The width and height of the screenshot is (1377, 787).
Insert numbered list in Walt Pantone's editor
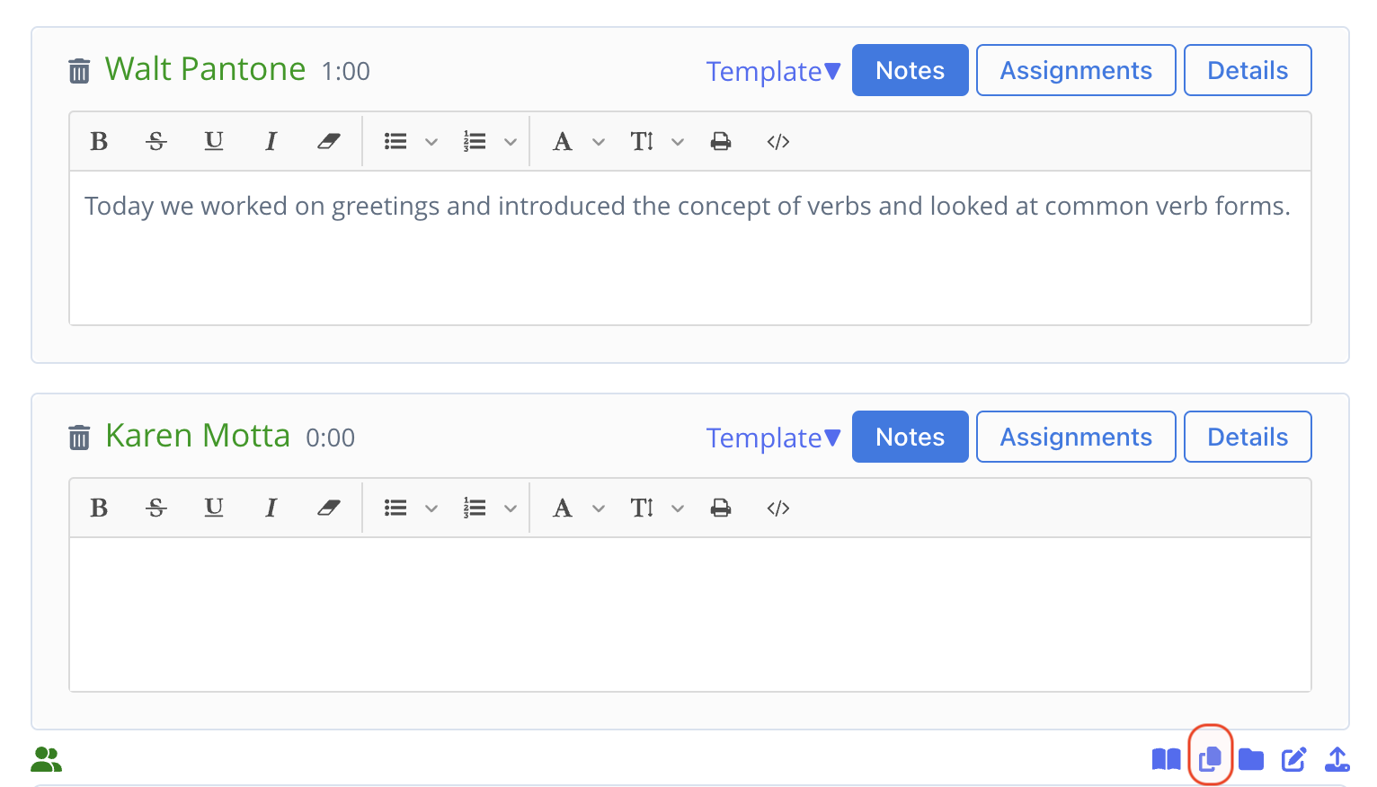pyautogui.click(x=475, y=141)
